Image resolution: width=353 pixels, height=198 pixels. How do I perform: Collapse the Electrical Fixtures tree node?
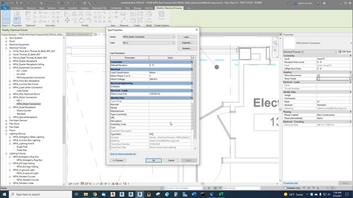(x=6, y=48)
